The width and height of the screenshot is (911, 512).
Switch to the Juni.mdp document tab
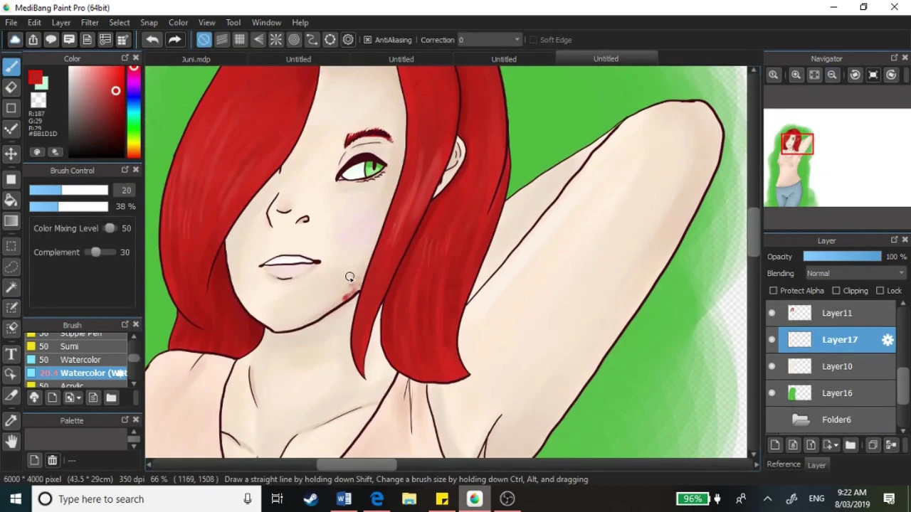point(196,59)
